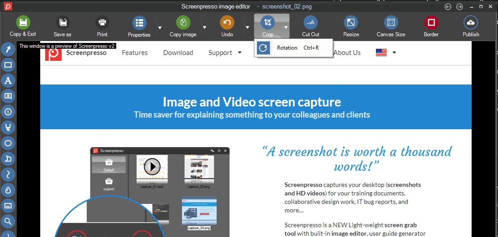Click the Undo button

227,26
